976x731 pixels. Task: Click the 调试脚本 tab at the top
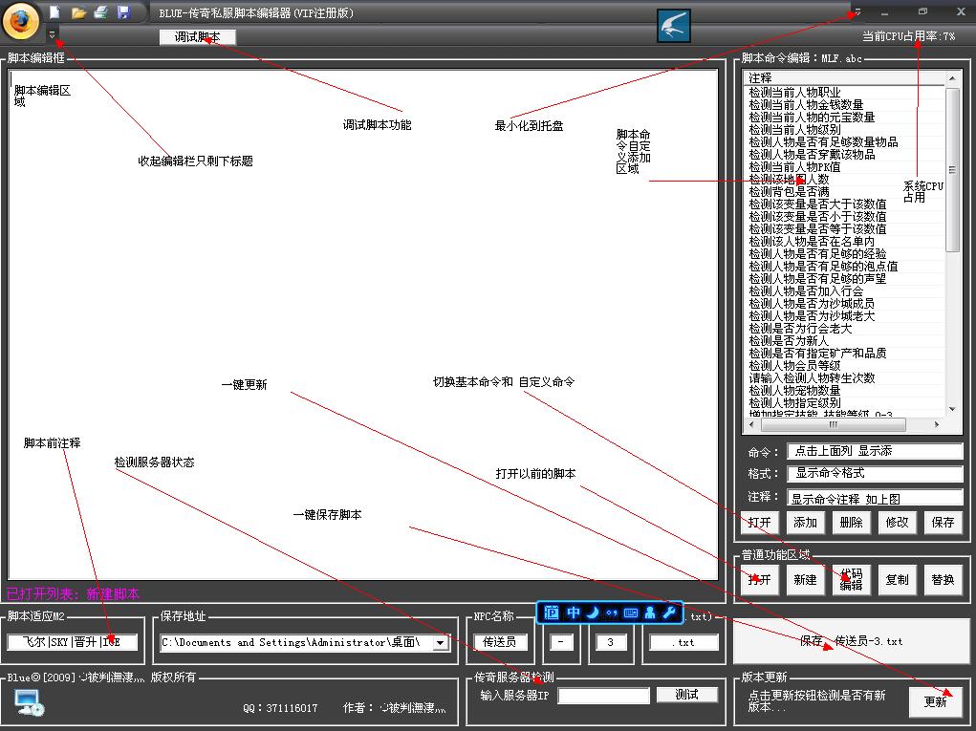pos(197,36)
